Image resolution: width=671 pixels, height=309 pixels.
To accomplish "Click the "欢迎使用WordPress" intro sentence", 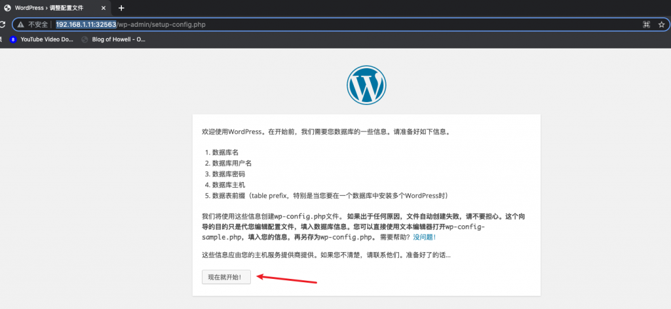I will point(326,132).
